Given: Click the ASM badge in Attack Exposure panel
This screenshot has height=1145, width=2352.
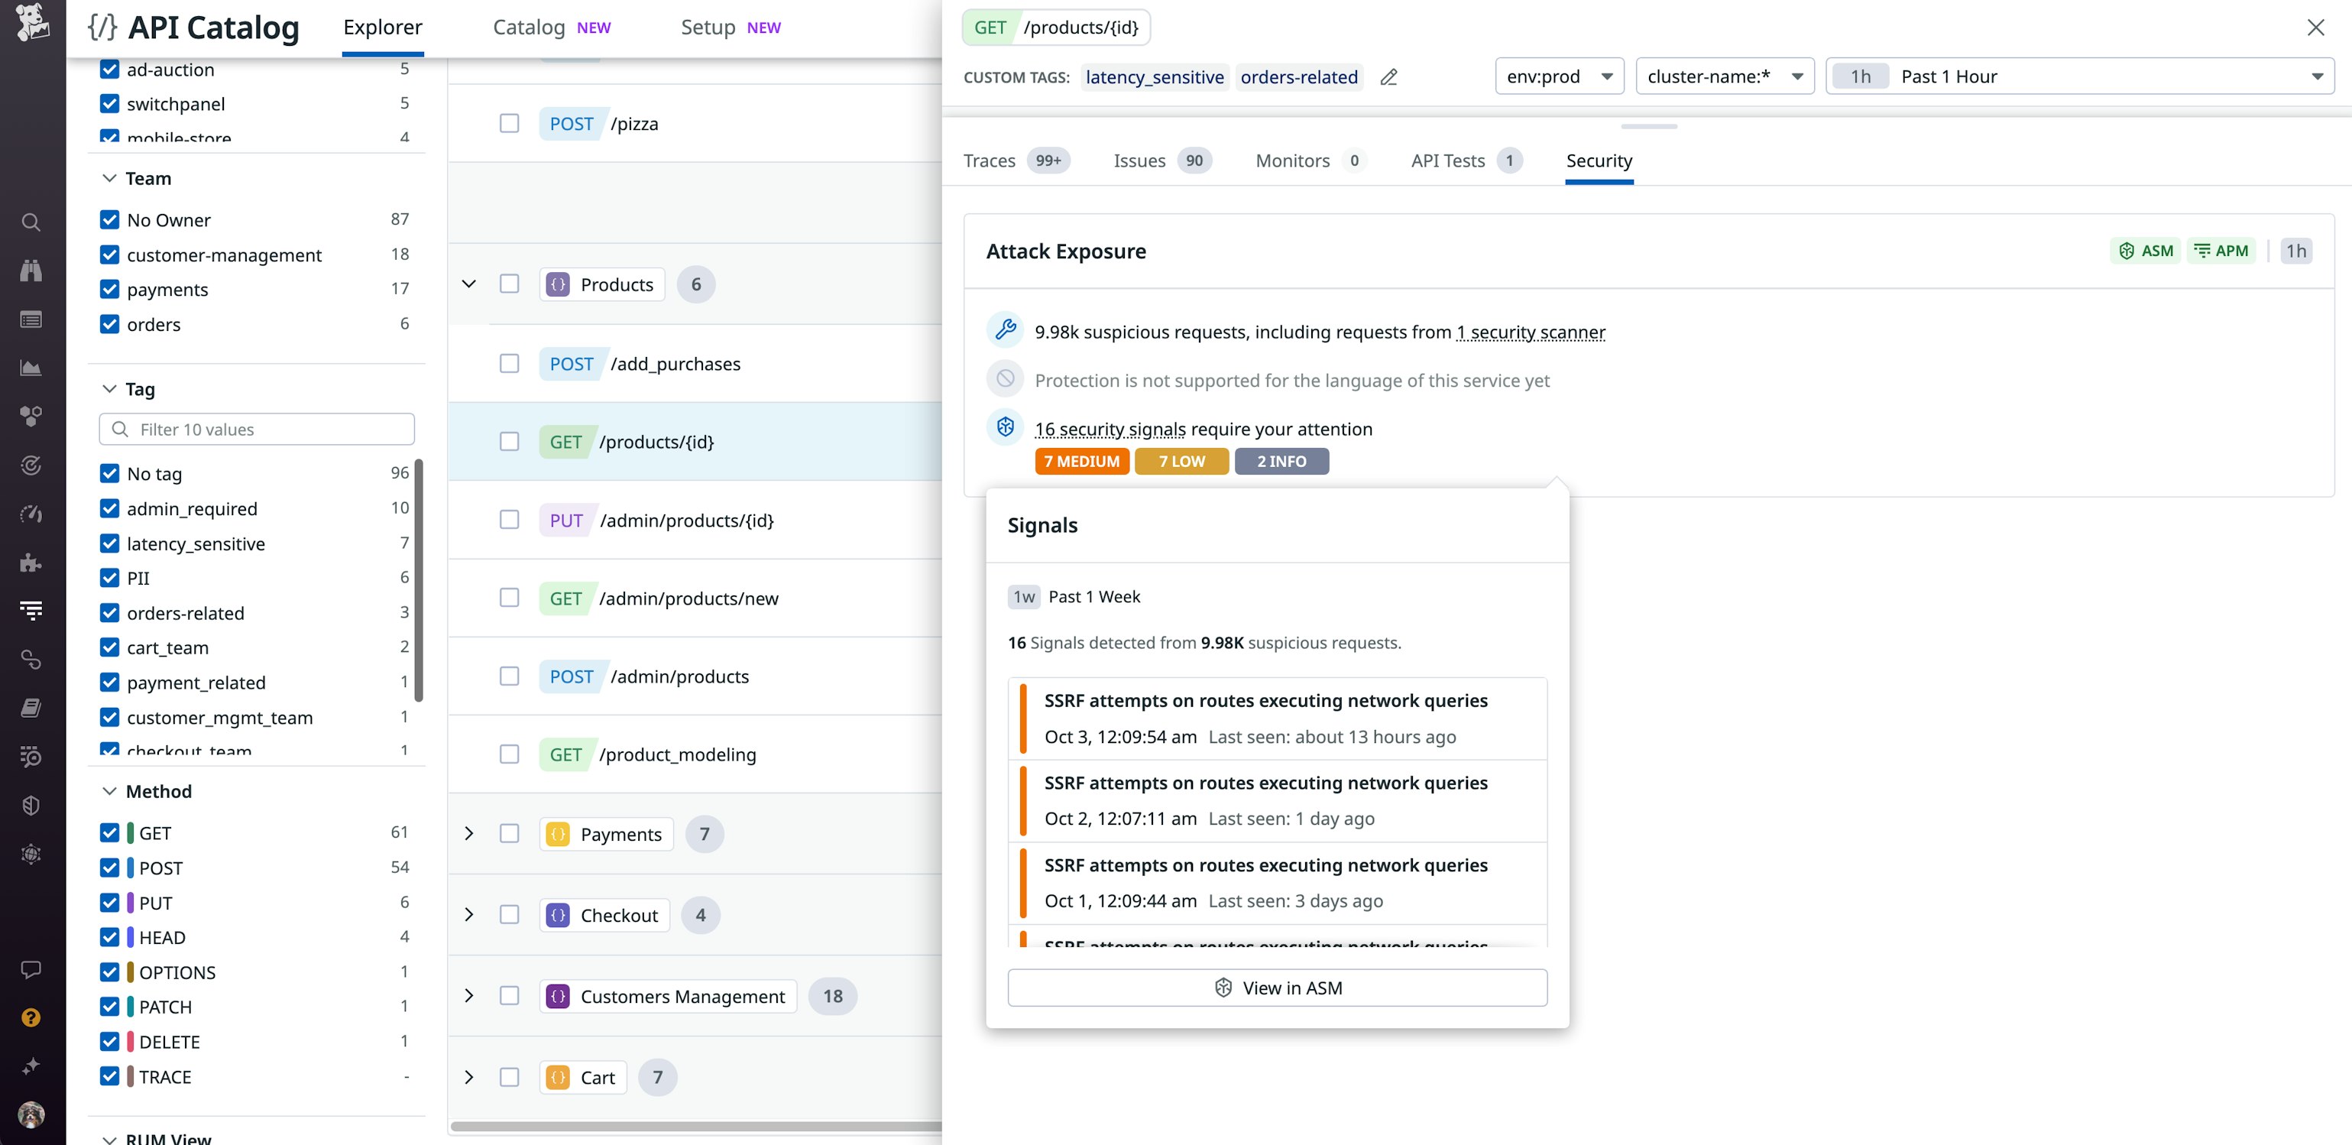Looking at the screenshot, I should point(2145,250).
